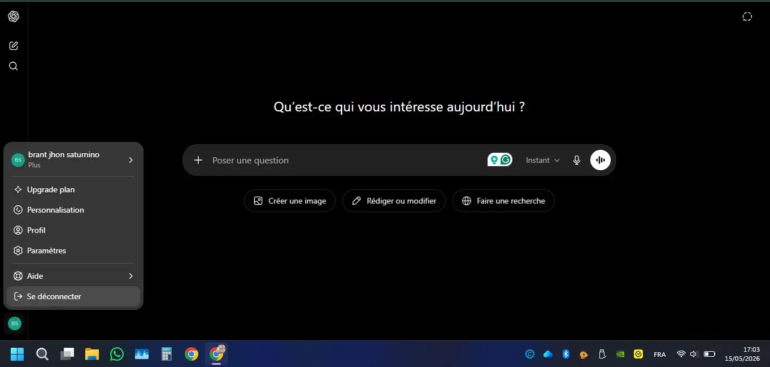Viewport: 770px width, 367px height.
Task: Launch voice mode with white waveform button
Action: coord(601,160)
